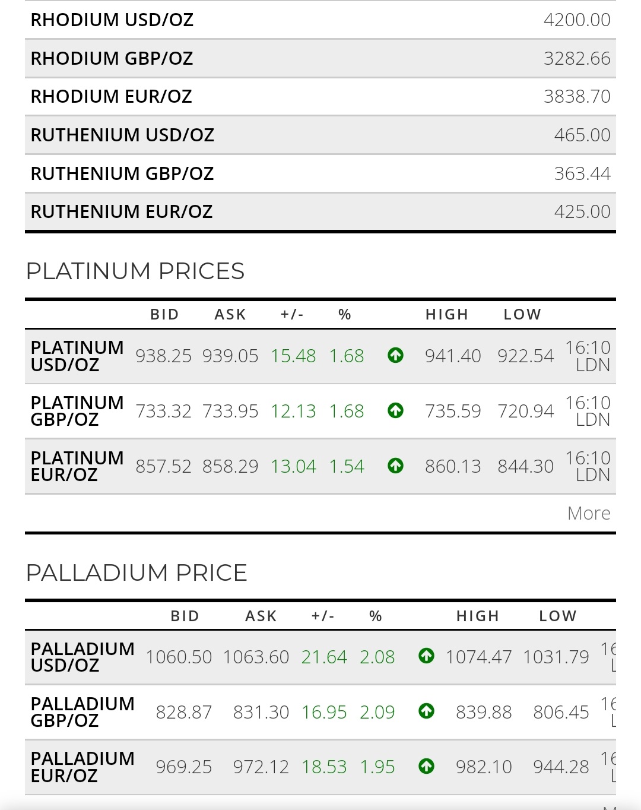Click the PALLADIUM PRICE section heading

tap(137, 573)
